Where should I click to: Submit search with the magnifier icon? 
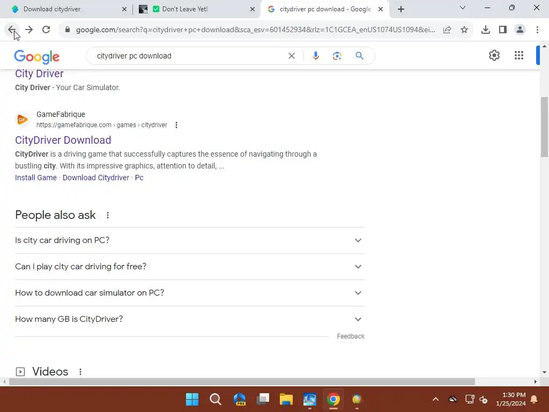coord(359,56)
